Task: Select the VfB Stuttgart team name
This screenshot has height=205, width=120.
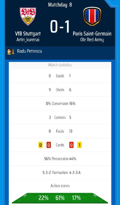Action: click(x=28, y=34)
